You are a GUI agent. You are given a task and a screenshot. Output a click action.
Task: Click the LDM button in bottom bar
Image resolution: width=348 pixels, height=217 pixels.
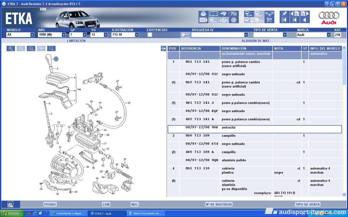coord(106,204)
